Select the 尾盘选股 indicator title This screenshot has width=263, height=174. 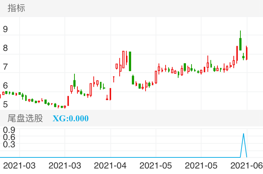(25, 118)
